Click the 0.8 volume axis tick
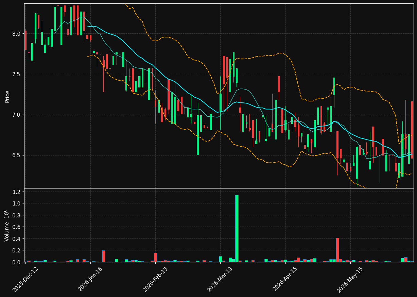 point(17,215)
